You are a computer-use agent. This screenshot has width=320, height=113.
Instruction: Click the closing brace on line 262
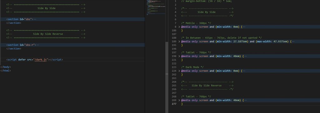[x=182, y=75]
